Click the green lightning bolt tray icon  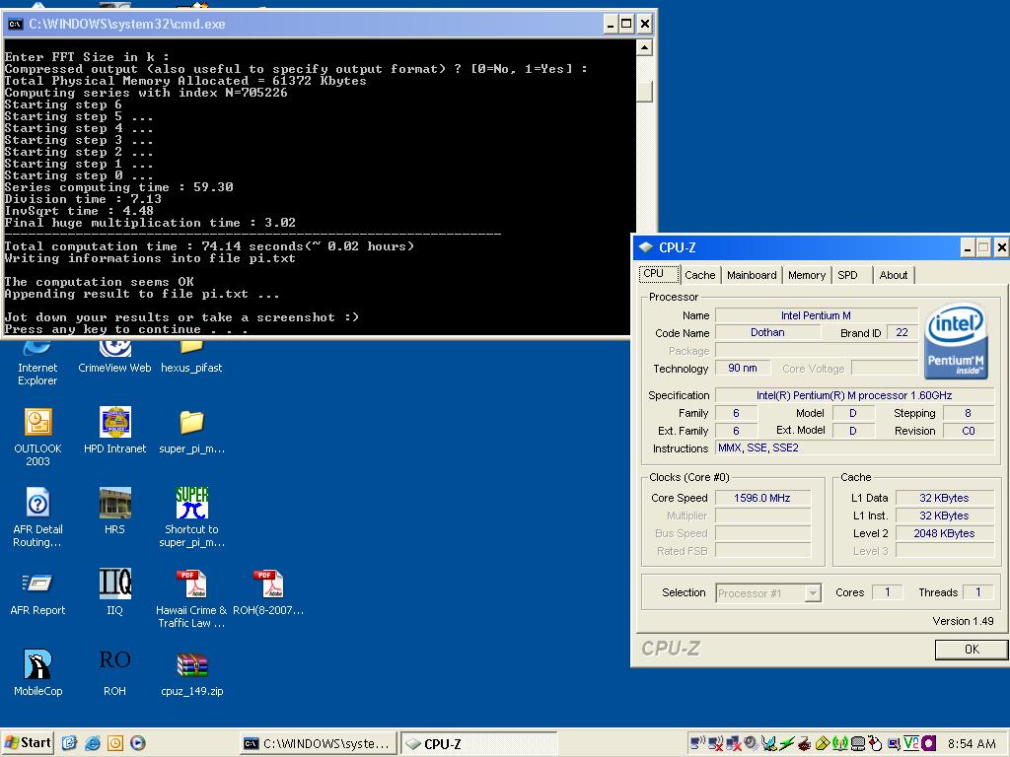tap(786, 743)
